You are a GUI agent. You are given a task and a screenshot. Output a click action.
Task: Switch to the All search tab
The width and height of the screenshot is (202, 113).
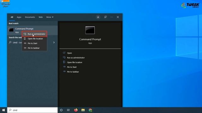point(12,17)
